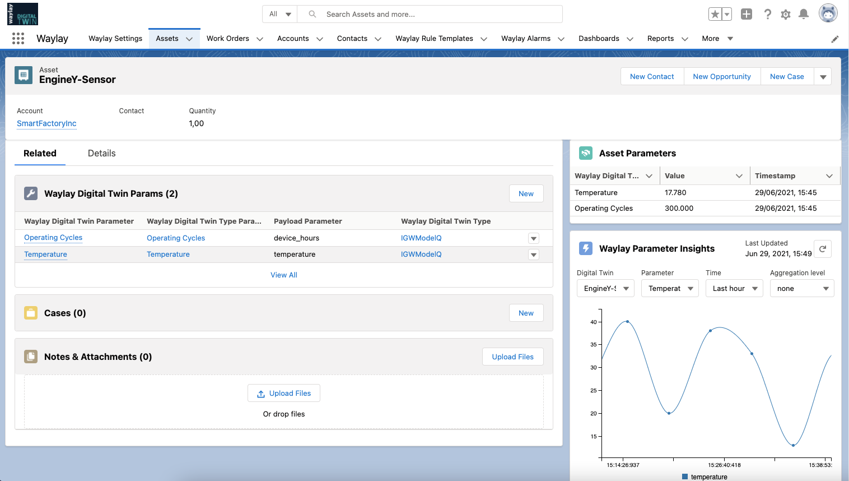The height and width of the screenshot is (481, 849).
Task: Open the Notifications bell icon
Action: coord(804,14)
